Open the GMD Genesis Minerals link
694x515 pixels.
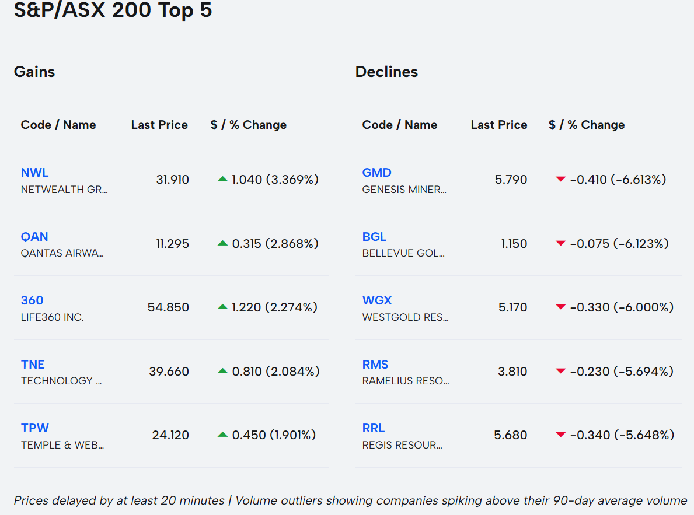coord(376,173)
